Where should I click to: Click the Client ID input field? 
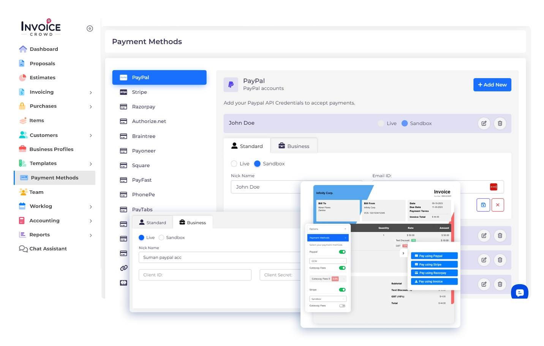point(195,275)
